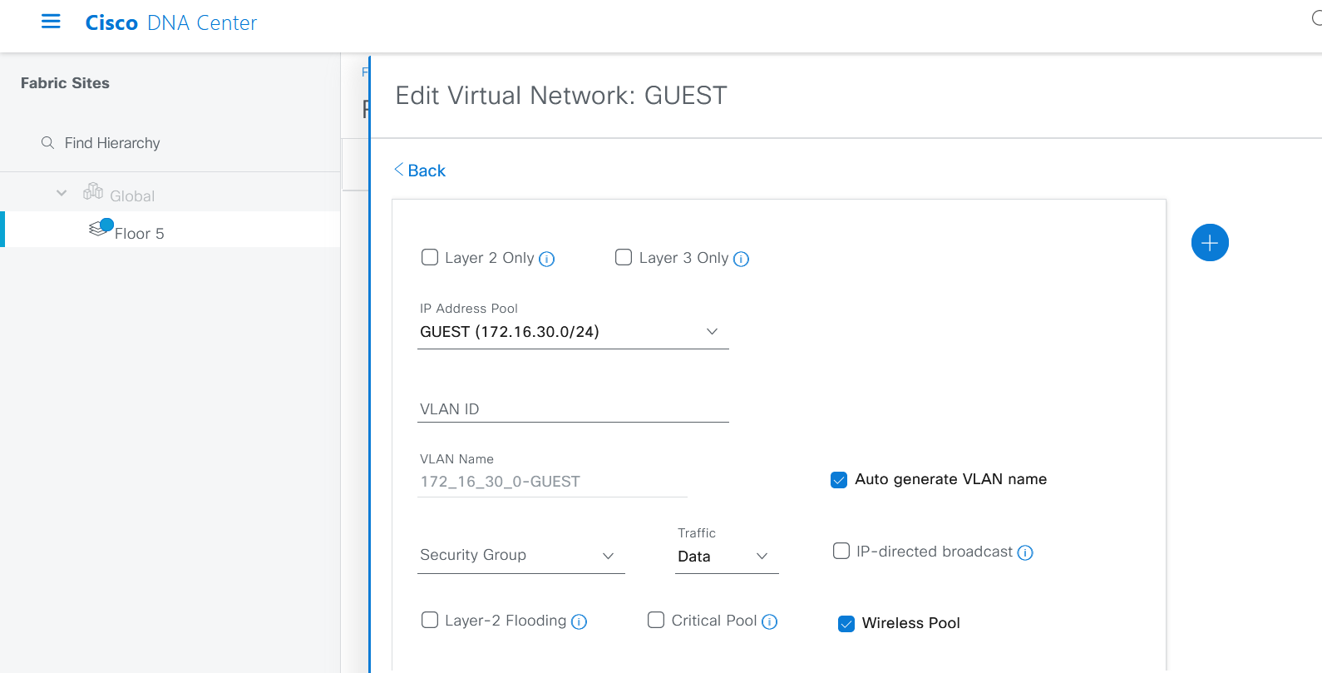Show info for IP-directed broadcast
Image resolution: width=1322 pixels, height=673 pixels.
[x=1025, y=552]
